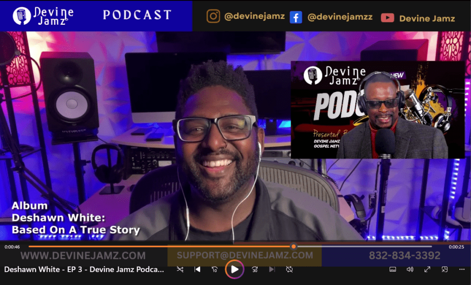The width and height of the screenshot is (471, 285).
Task: Open the more options menu
Action: [x=462, y=269]
